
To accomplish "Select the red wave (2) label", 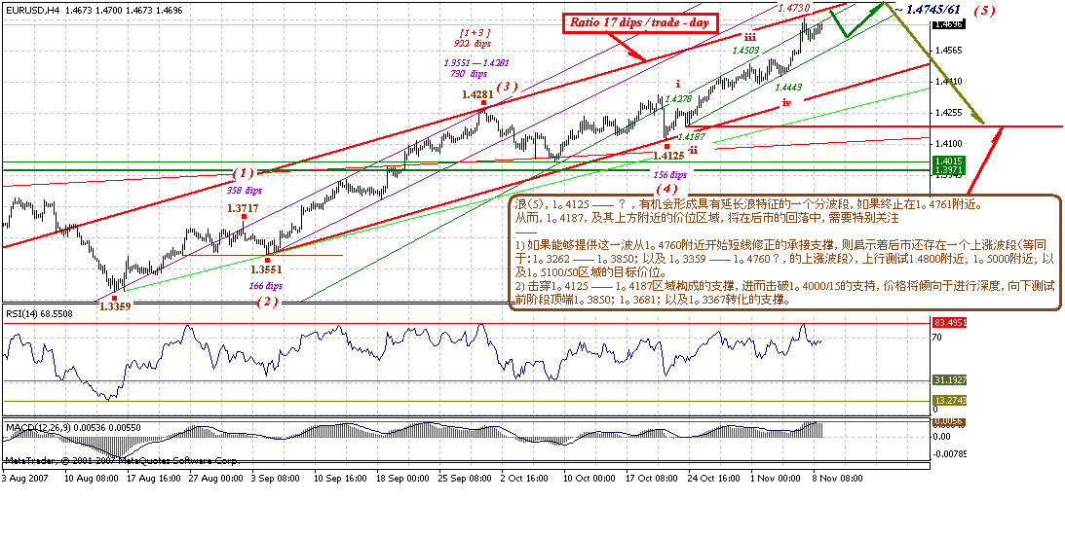I will pyautogui.click(x=268, y=303).
